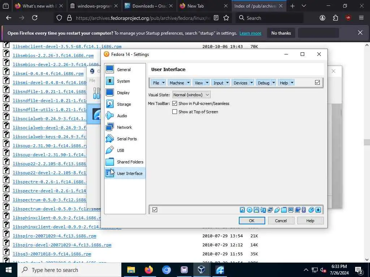Check Show at Top of Screen

[175, 112]
